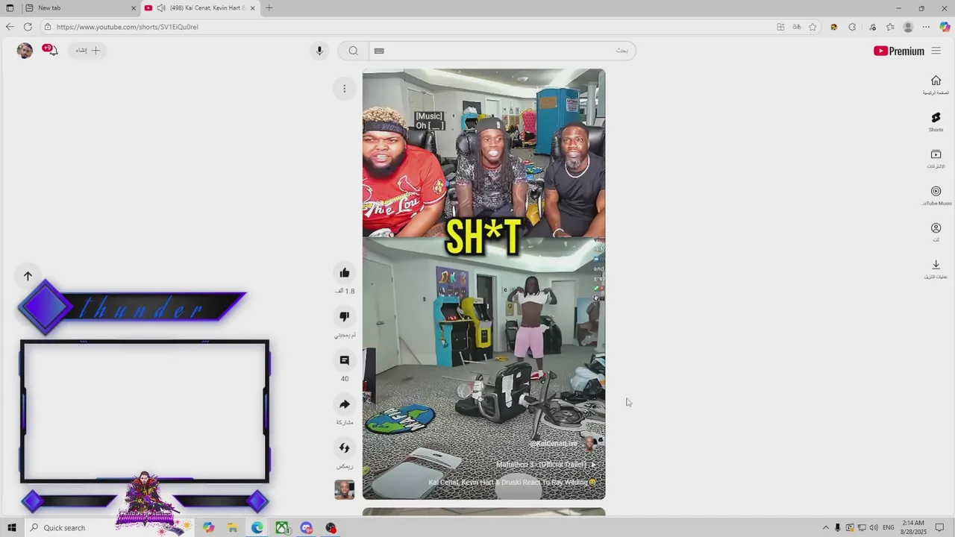Show hidden system tray icons chevron
The height and width of the screenshot is (537, 955).
coord(825,527)
